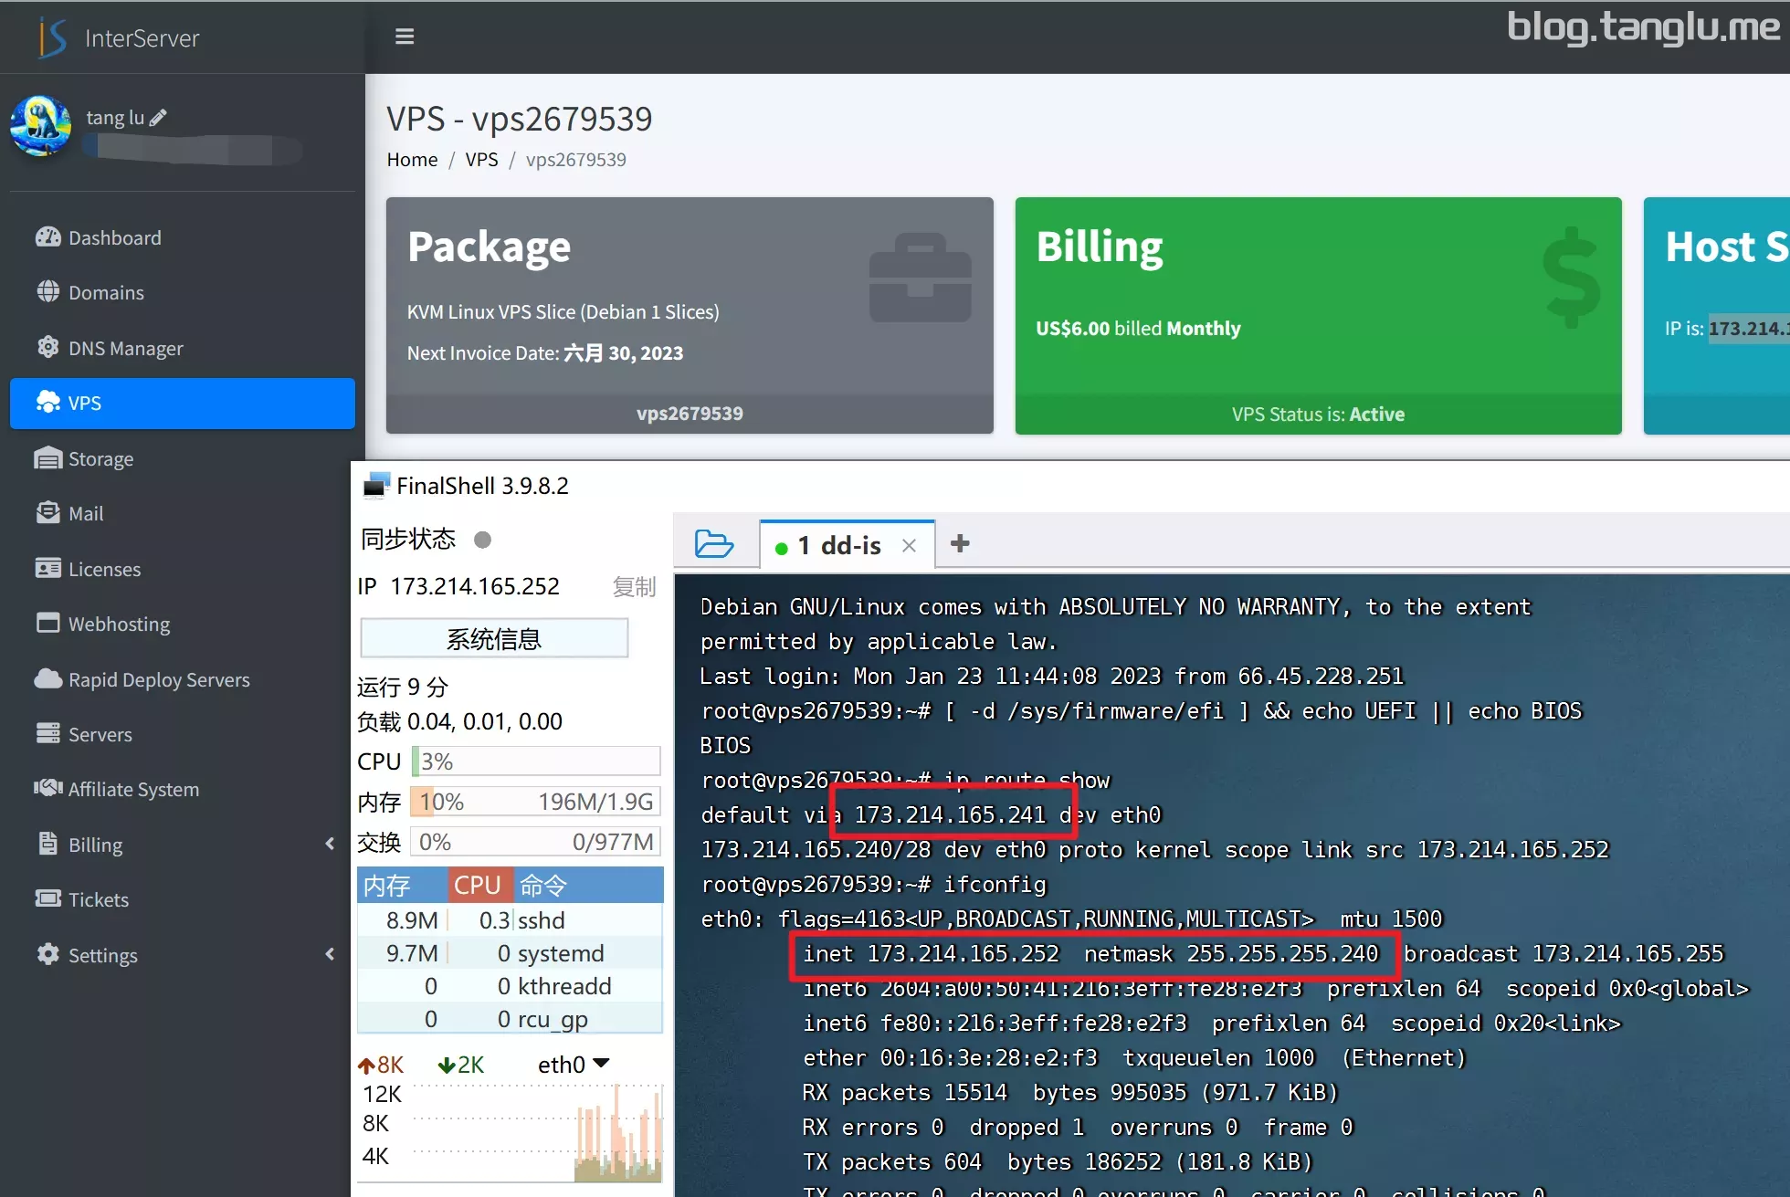Toggle the sync status indicator dot
1790x1197 pixels.
483,540
